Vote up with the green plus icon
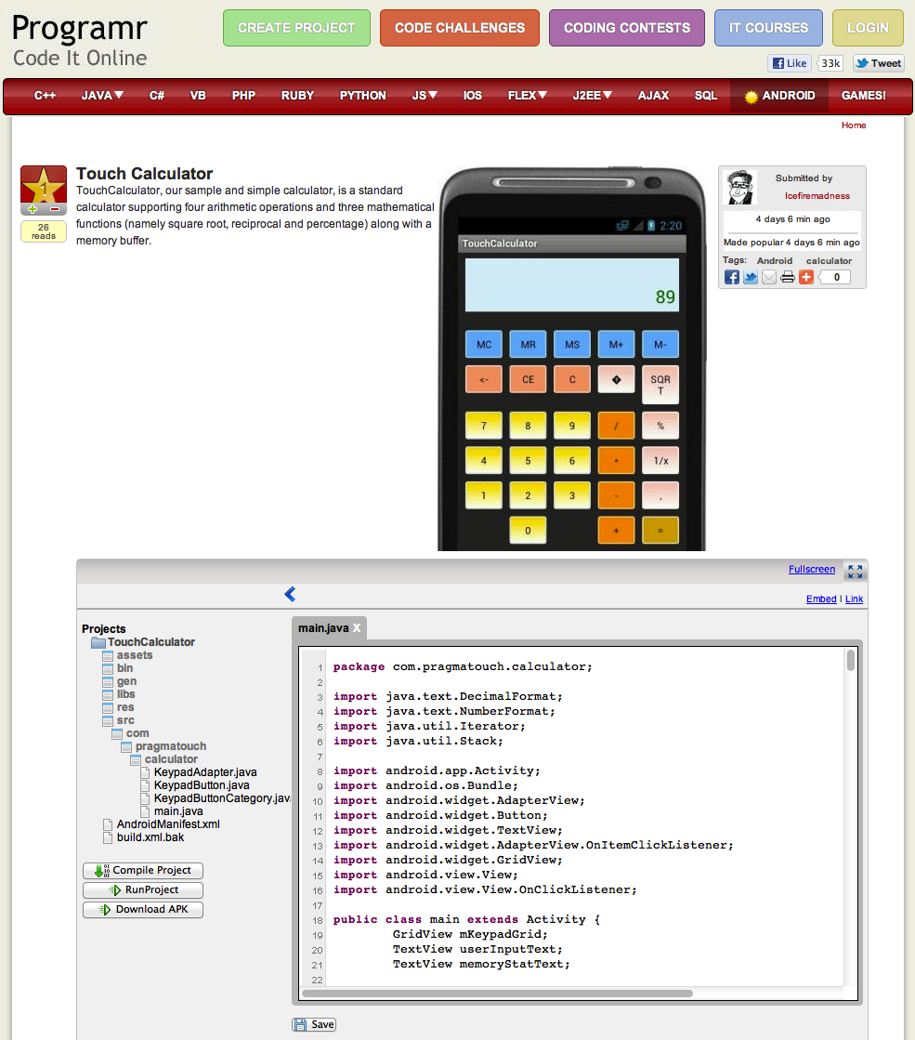 click(33, 209)
